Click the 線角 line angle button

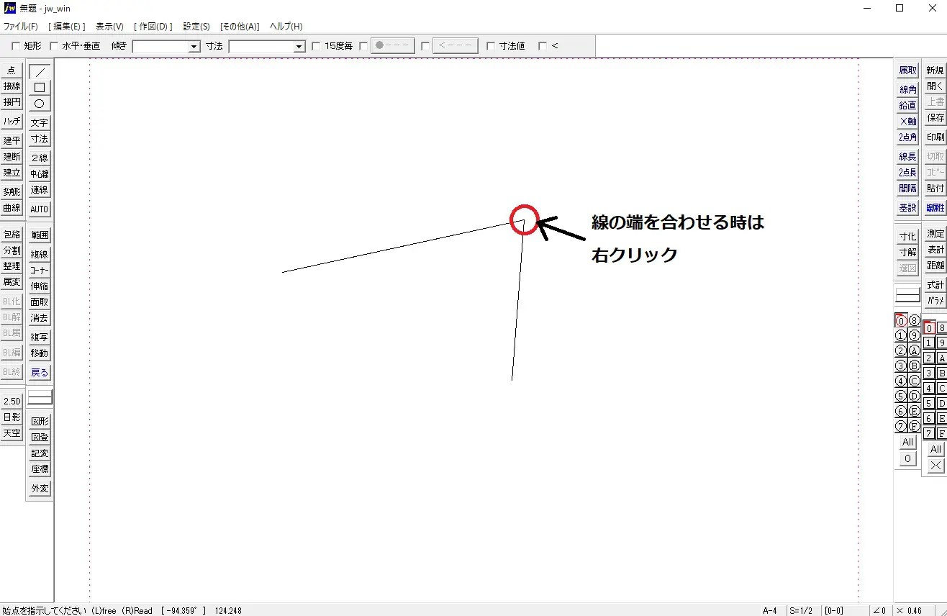907,90
